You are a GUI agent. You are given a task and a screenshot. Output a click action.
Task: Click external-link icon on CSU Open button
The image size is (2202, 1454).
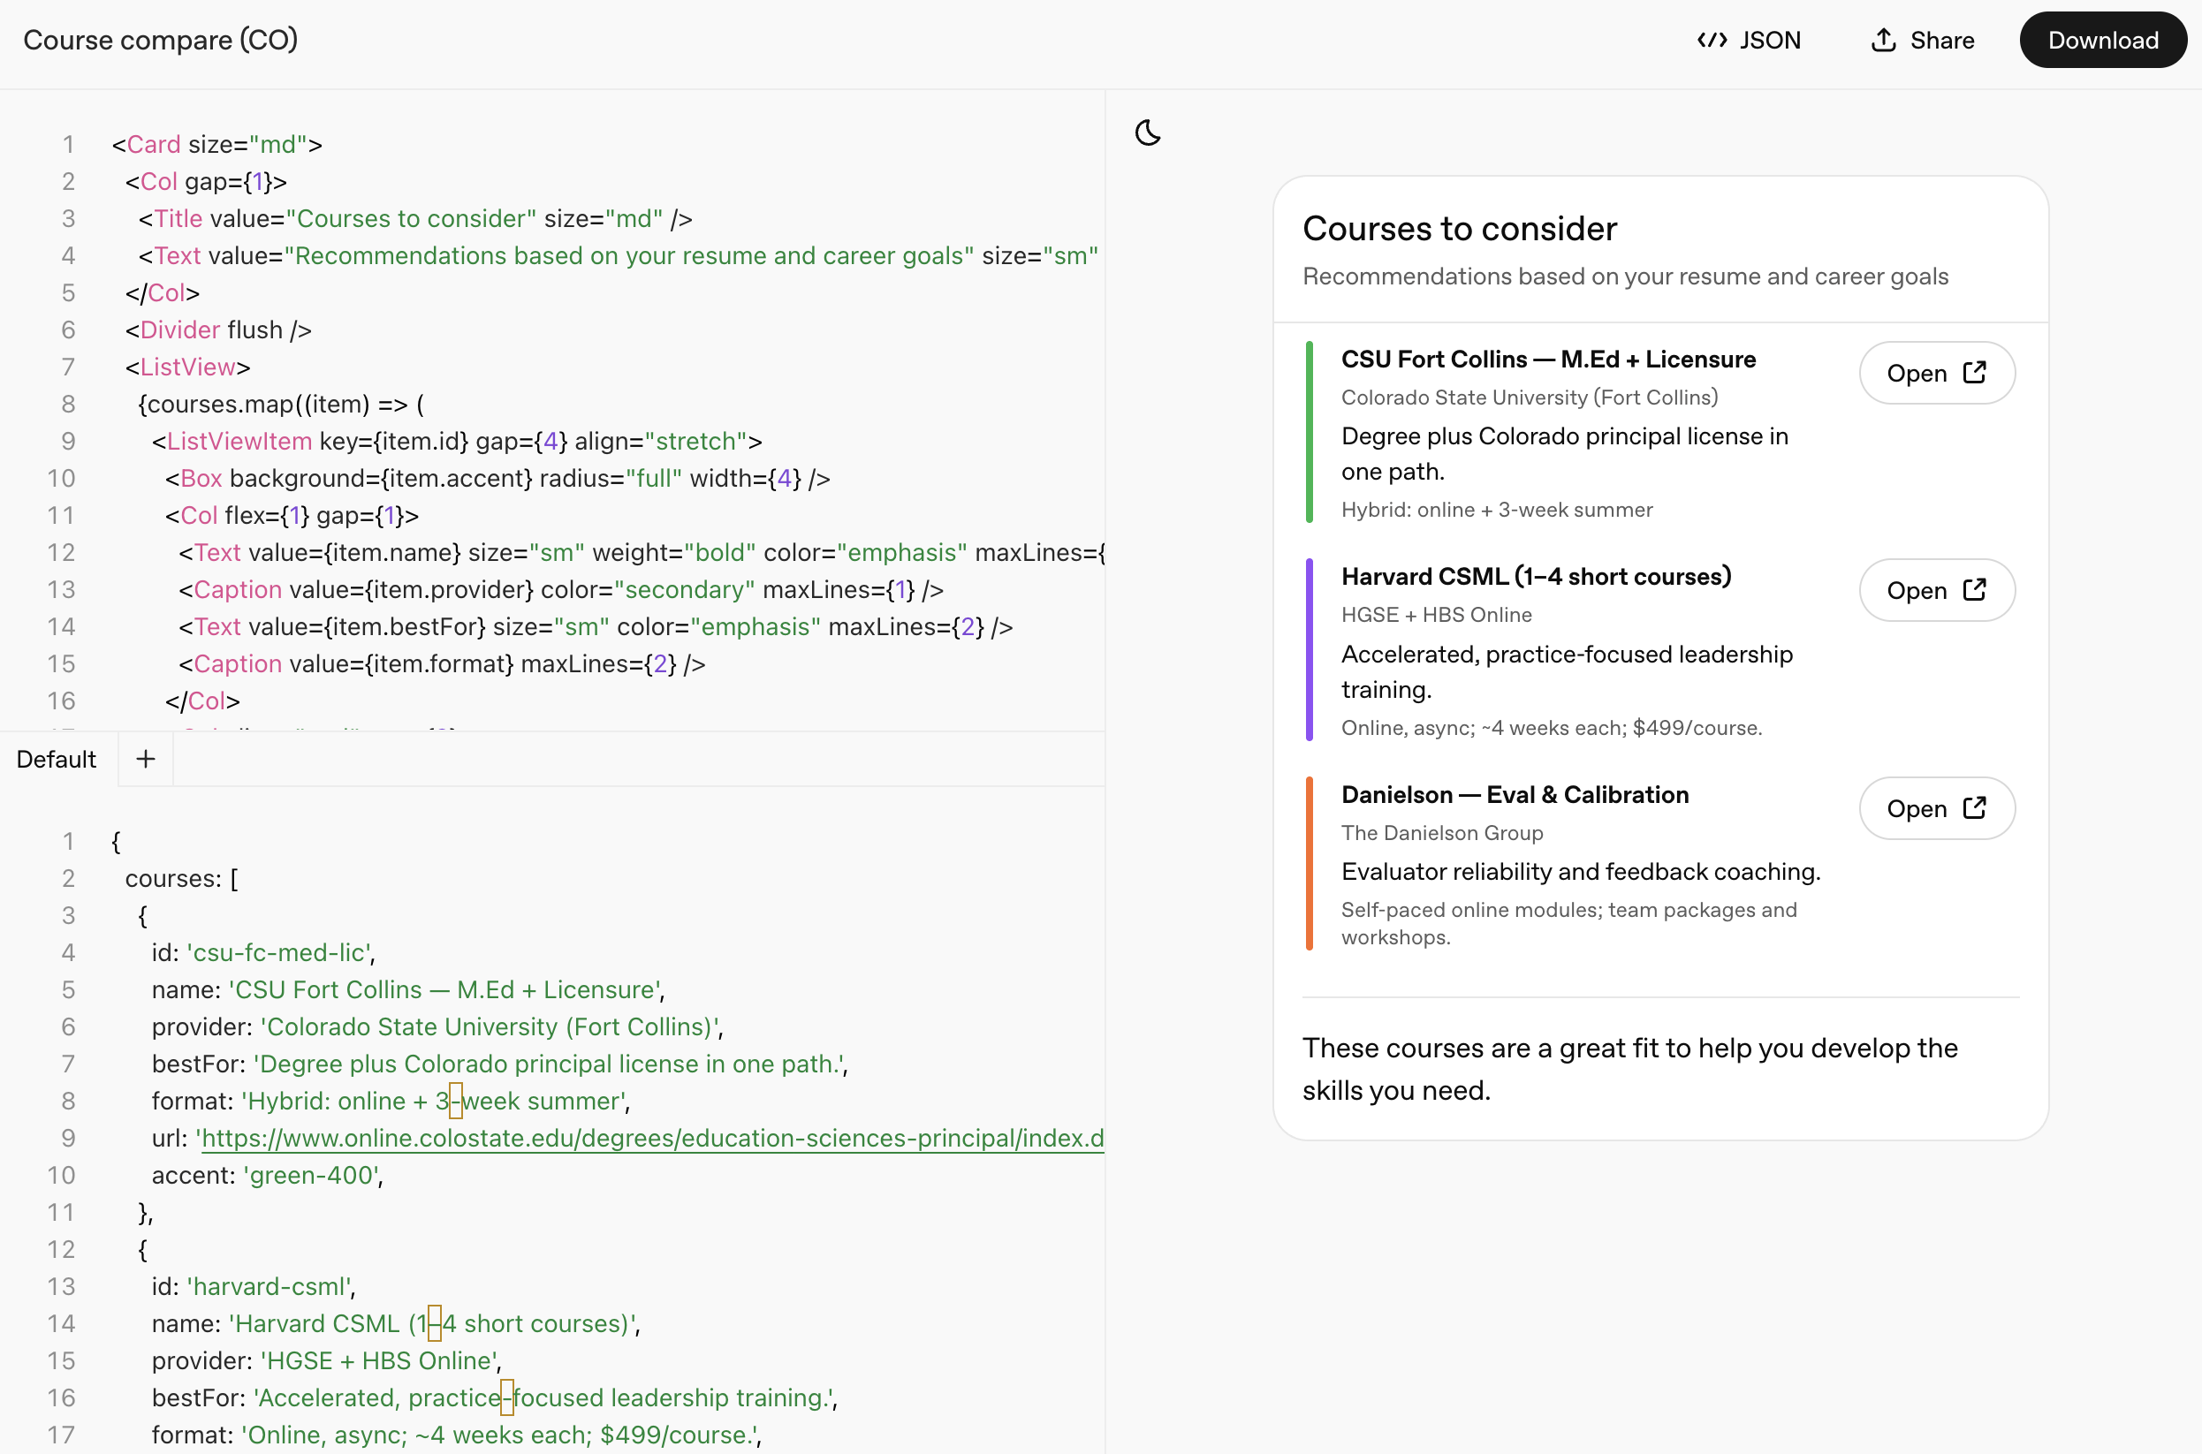click(1975, 372)
